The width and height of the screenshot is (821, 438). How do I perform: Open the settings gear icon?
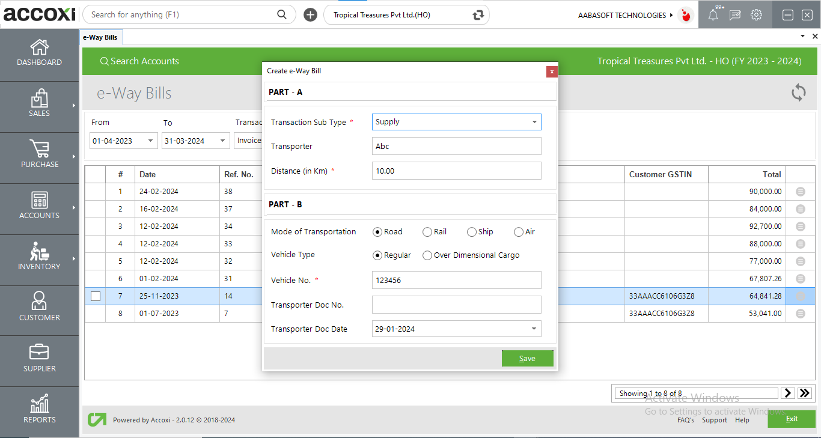pos(757,14)
